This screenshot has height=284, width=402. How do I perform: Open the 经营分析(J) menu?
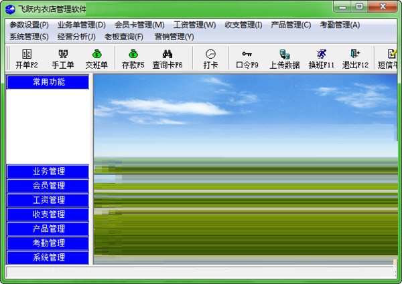click(76, 37)
